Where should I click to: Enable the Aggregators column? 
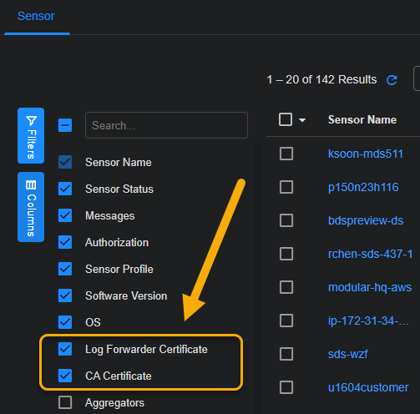(65, 402)
